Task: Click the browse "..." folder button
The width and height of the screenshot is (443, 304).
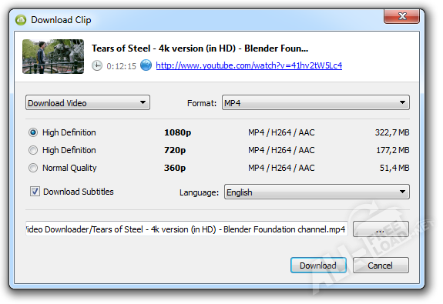Action: pos(381,229)
